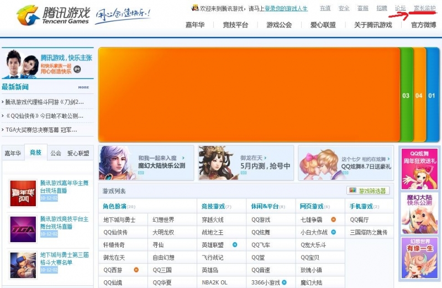The width and height of the screenshot is (442, 288).
Task: Click the blue N badge next to 英雄联盟
Action: [x=234, y=244]
